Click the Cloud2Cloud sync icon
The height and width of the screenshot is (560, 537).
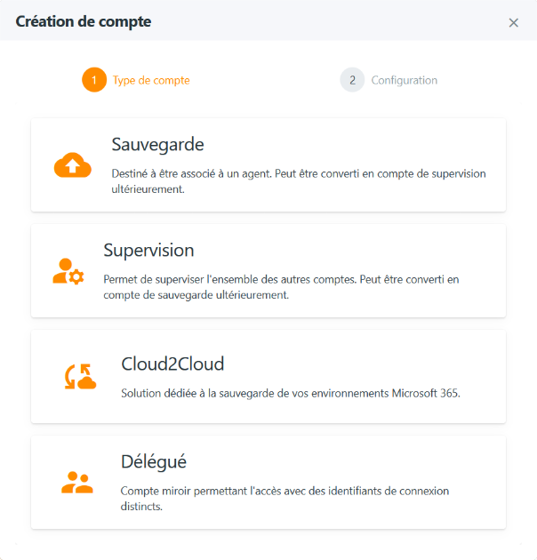80,376
